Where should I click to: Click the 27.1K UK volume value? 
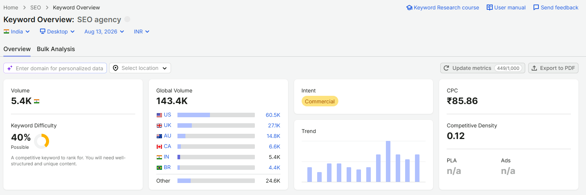274,125
